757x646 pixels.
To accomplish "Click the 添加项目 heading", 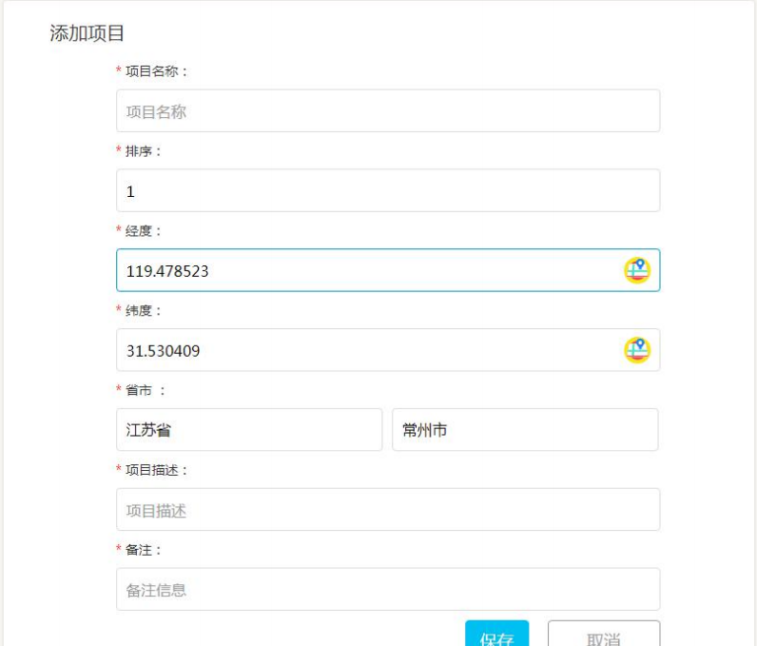I will pyautogui.click(x=87, y=33).
